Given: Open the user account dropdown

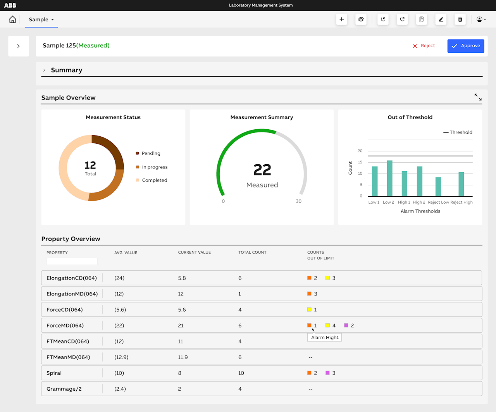Looking at the screenshot, I should 481,19.
